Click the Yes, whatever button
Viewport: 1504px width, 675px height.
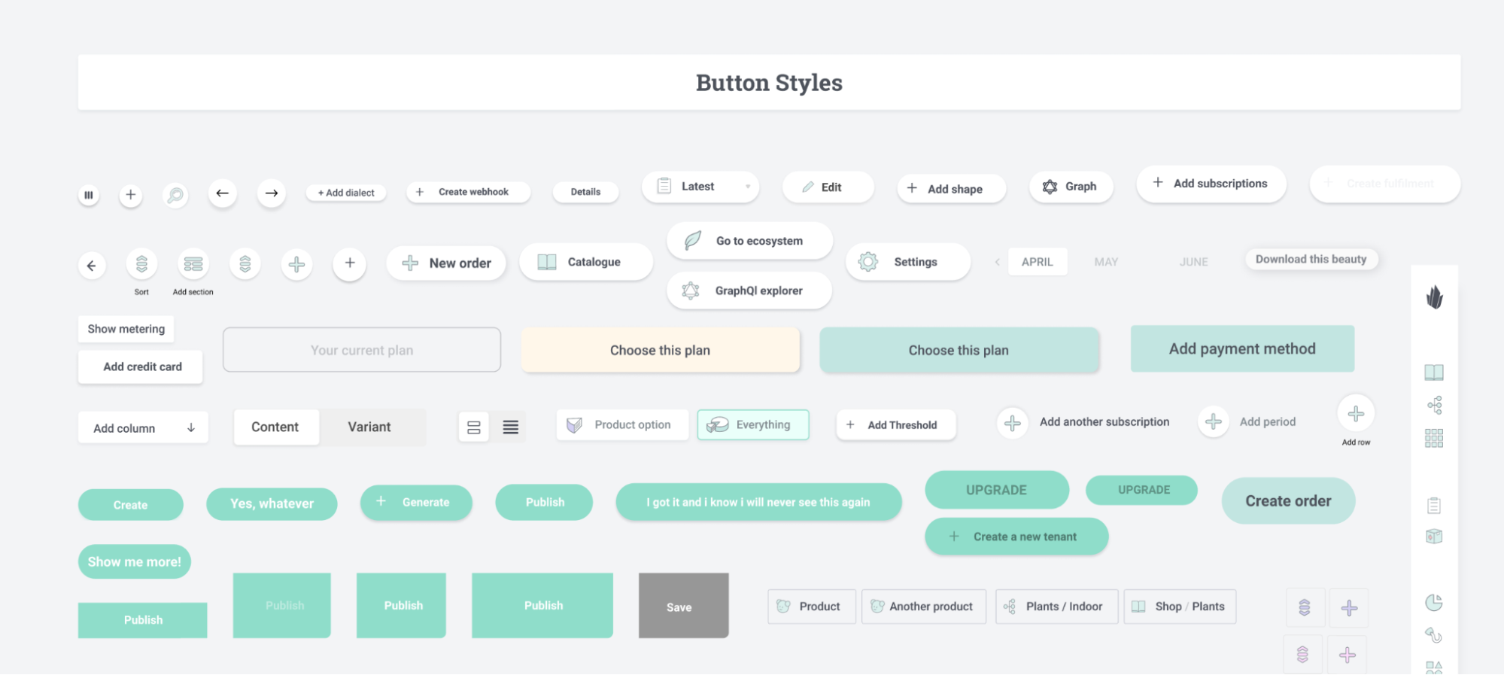point(272,503)
